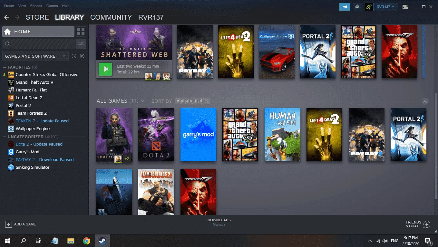
Task: Open the announcements megaphone icon
Action: click(345, 7)
